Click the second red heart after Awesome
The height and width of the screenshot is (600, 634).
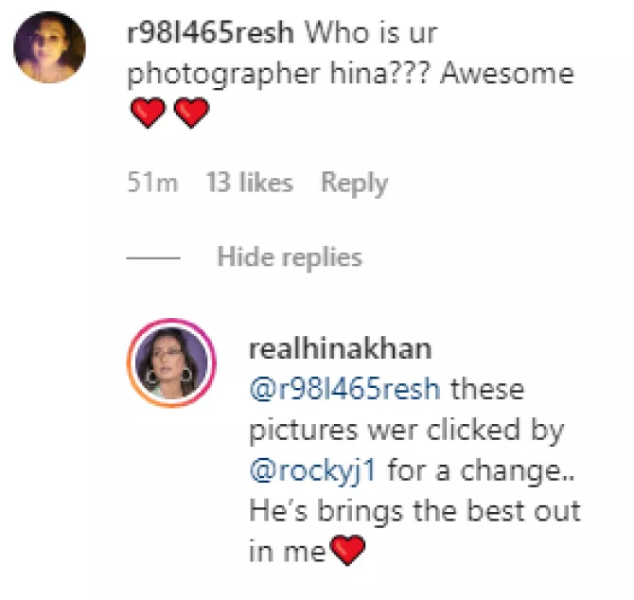click(x=191, y=115)
